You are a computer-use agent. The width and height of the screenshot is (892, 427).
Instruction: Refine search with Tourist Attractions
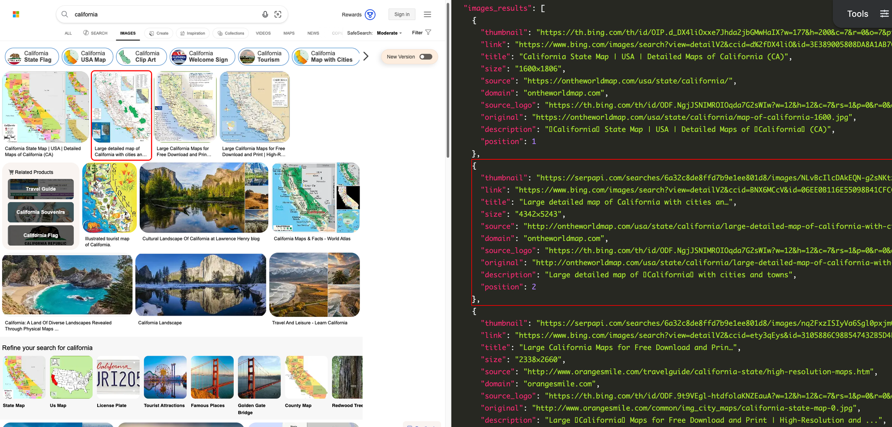tap(165, 377)
